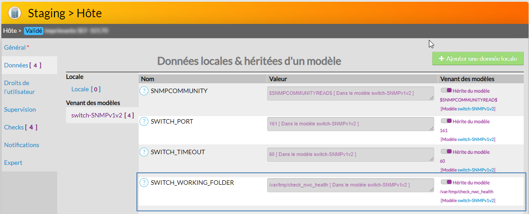Disable model inheritance for SWITCH_WORKING_FOLDER
The height and width of the screenshot is (214, 529).
click(446, 182)
